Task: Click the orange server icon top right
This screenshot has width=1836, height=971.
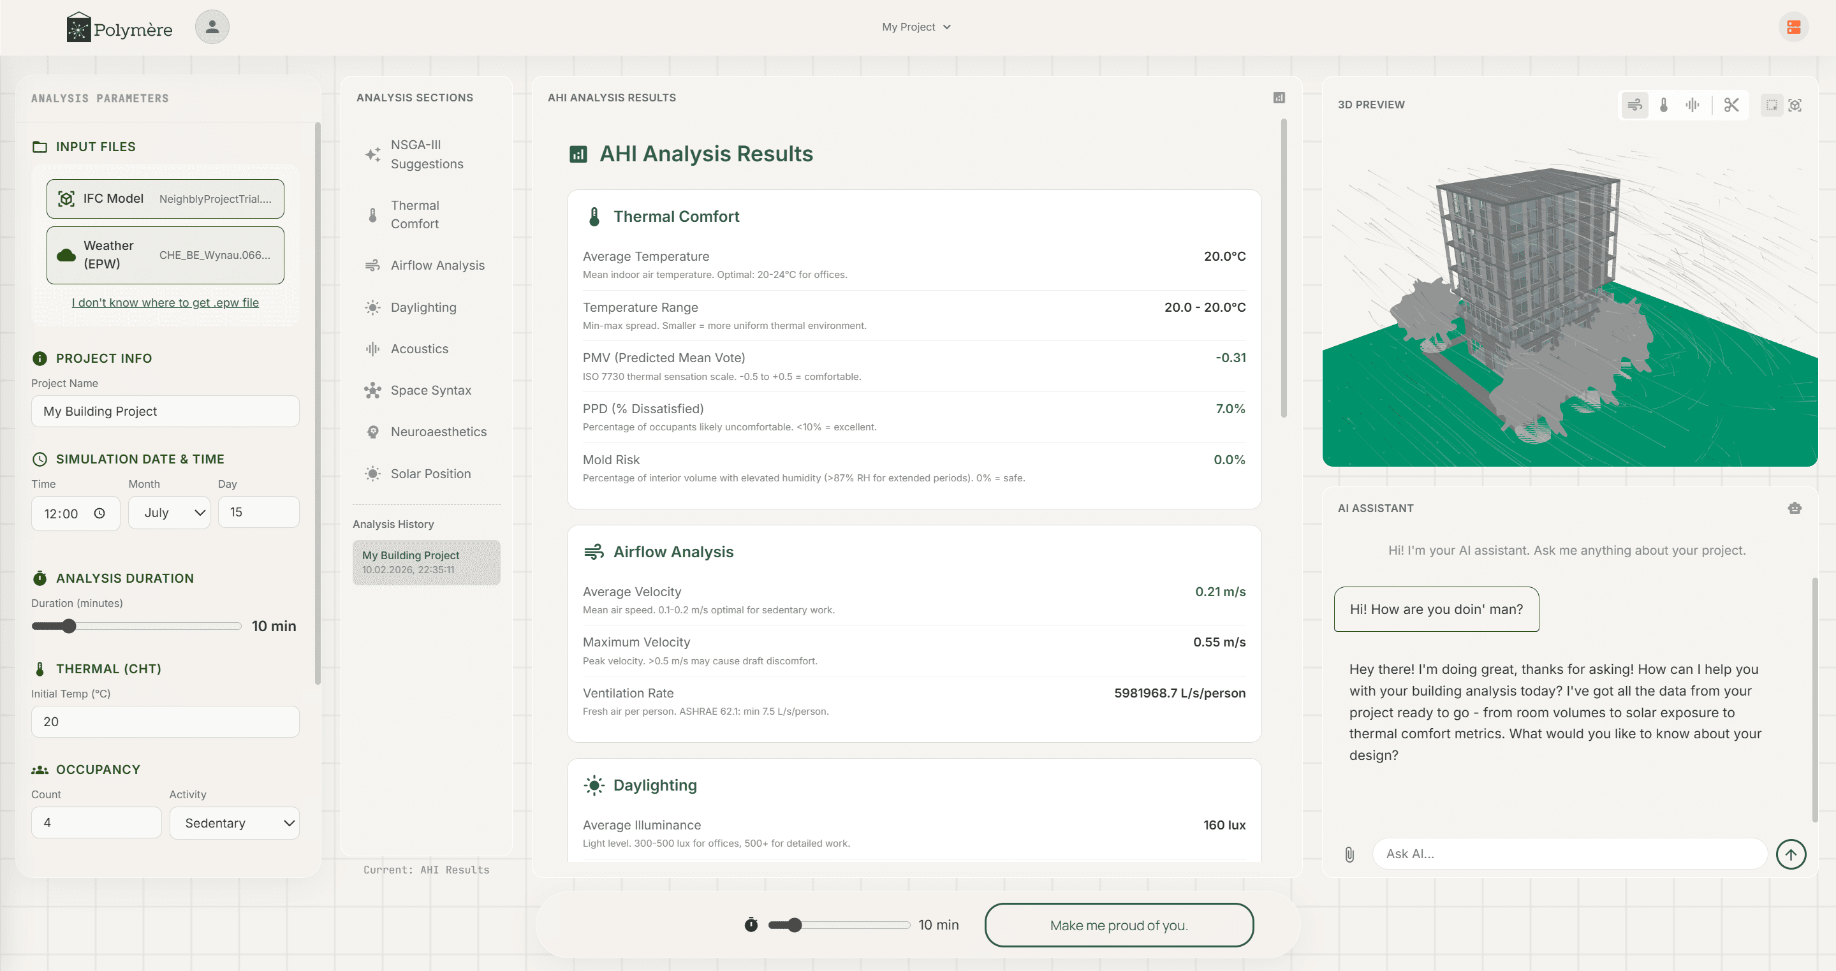Action: (1793, 27)
